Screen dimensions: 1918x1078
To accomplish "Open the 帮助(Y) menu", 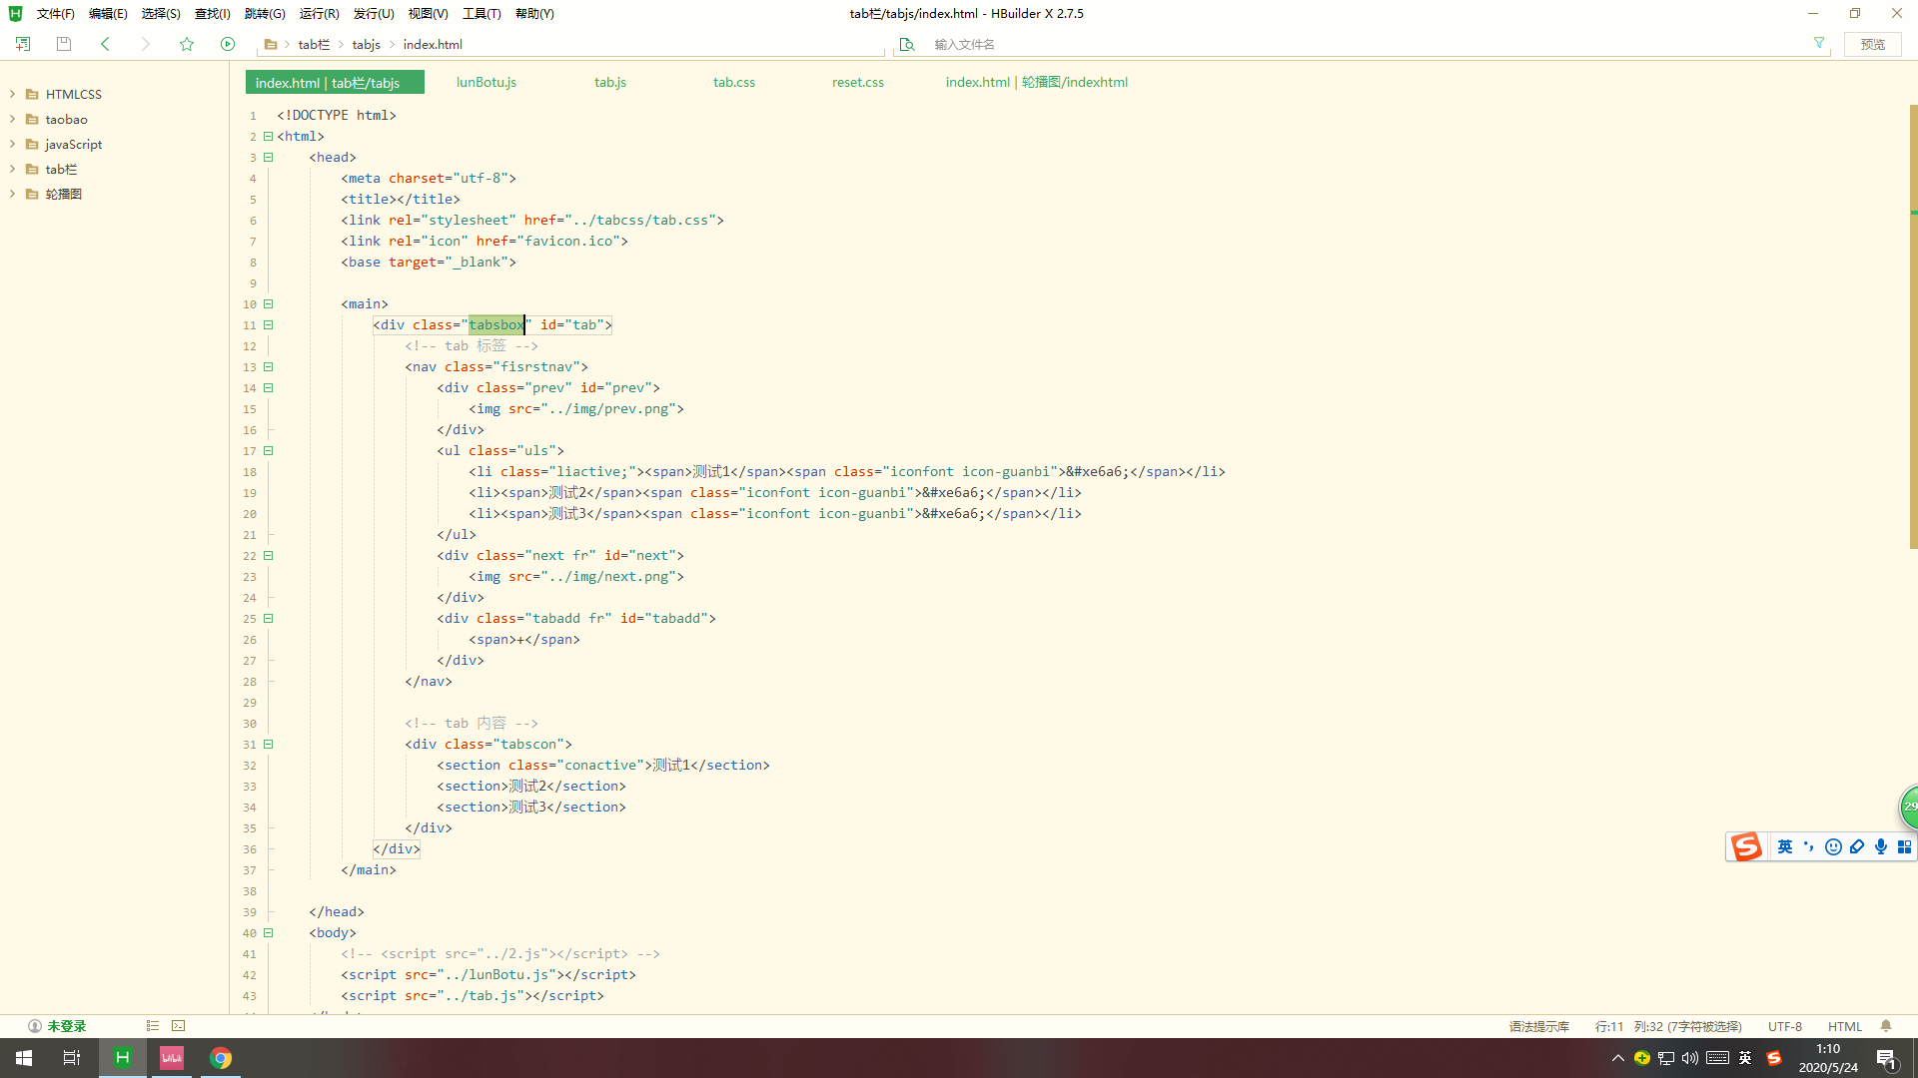I will 534,13.
